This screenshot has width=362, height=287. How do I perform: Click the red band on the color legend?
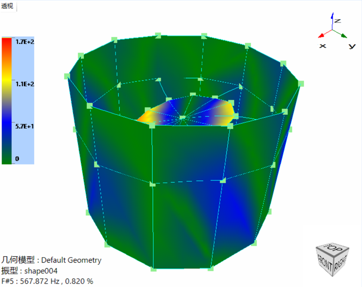pos(8,41)
